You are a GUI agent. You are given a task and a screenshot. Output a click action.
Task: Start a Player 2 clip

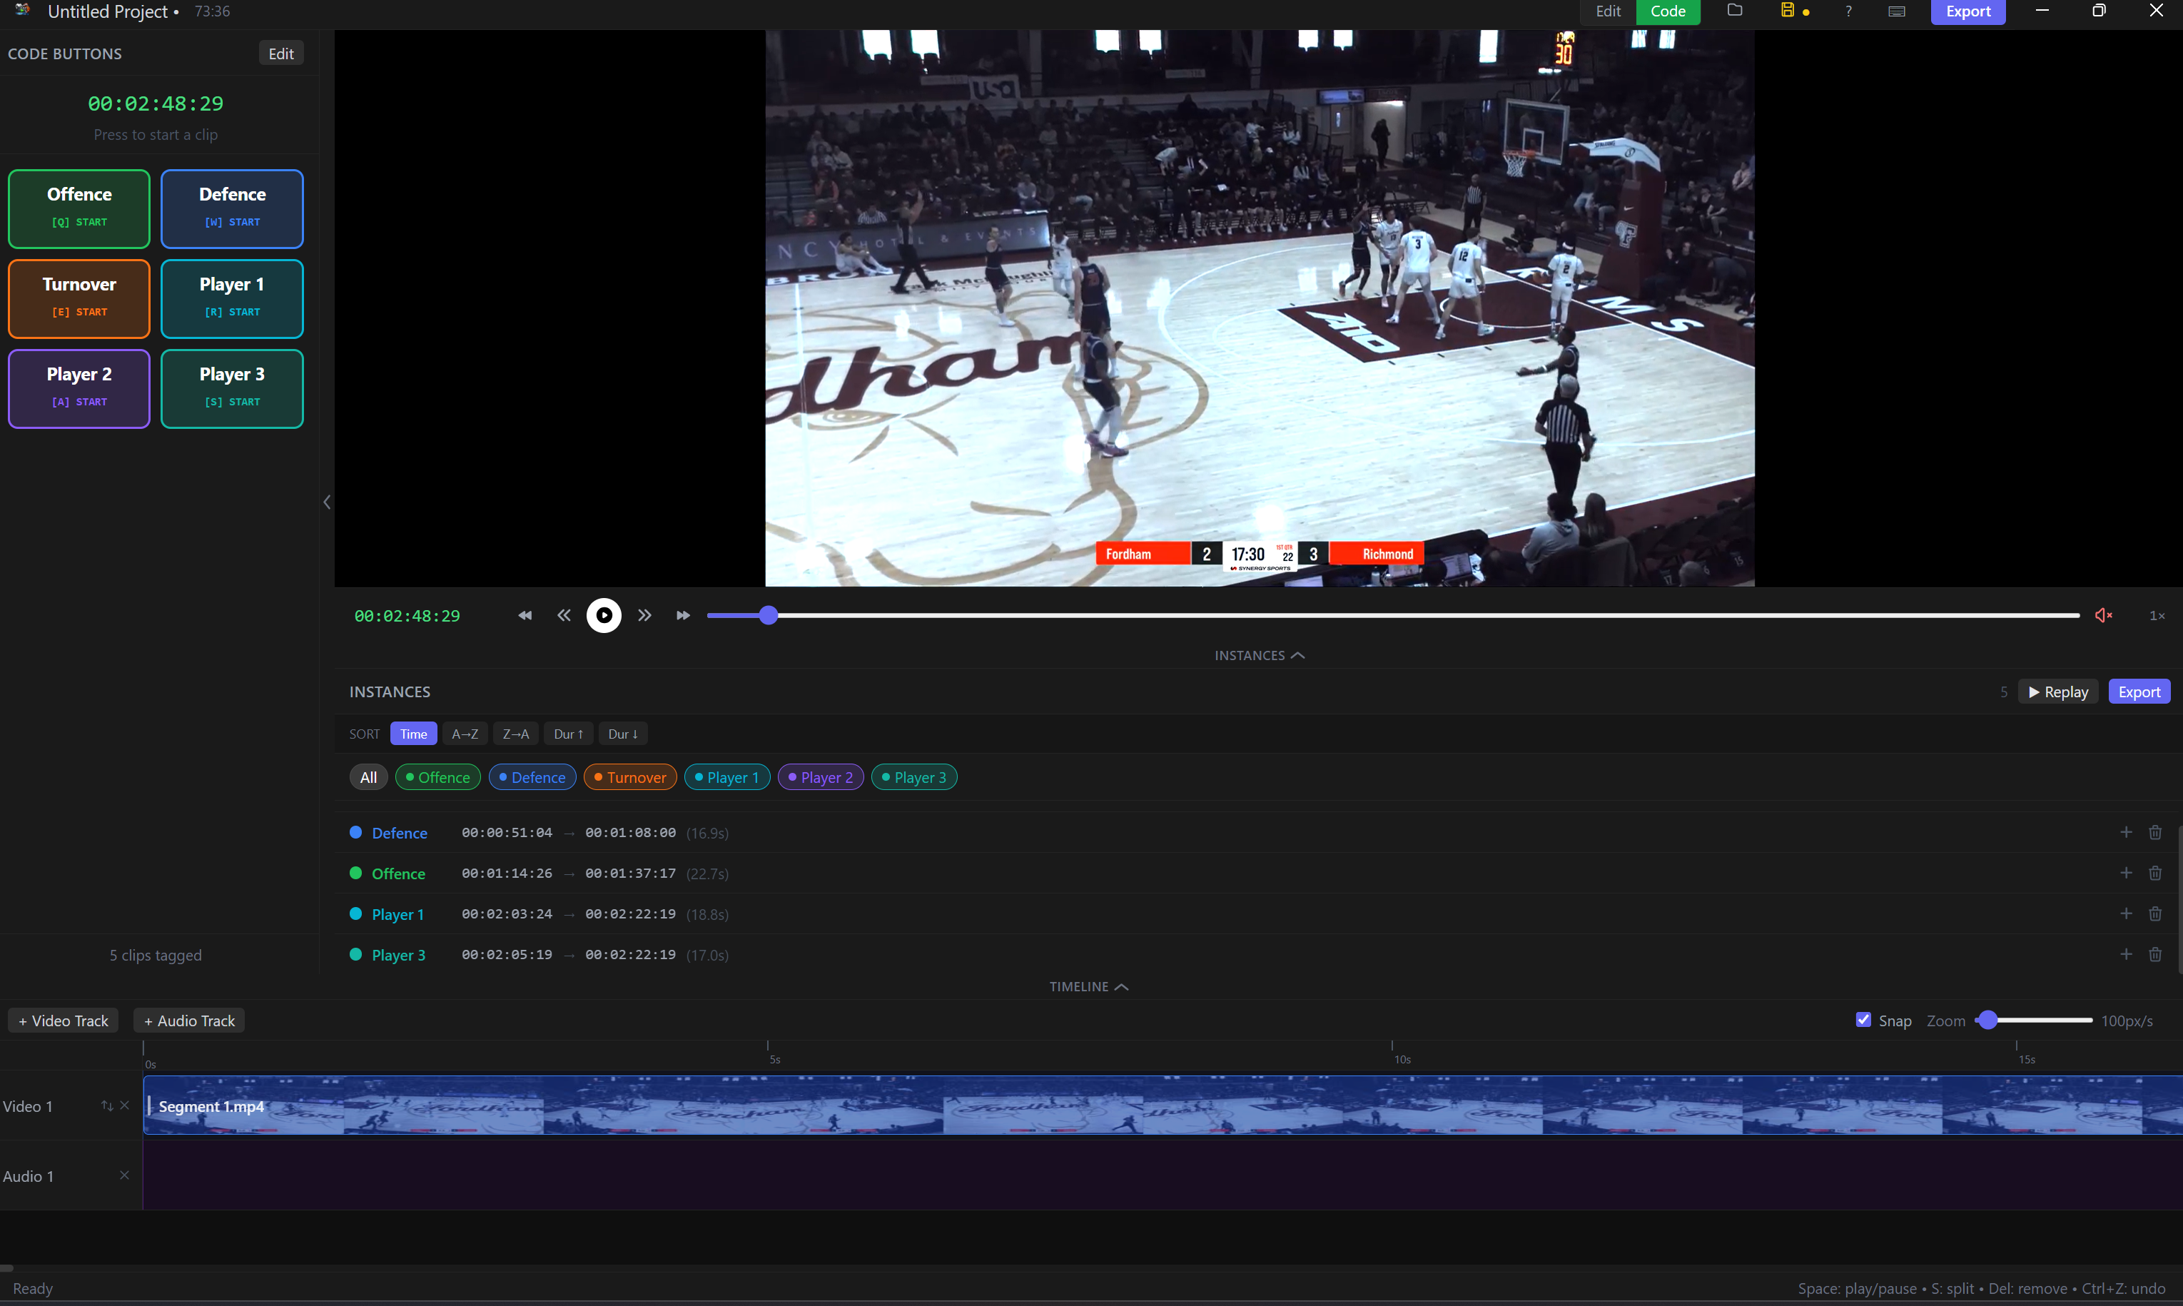[x=79, y=388]
